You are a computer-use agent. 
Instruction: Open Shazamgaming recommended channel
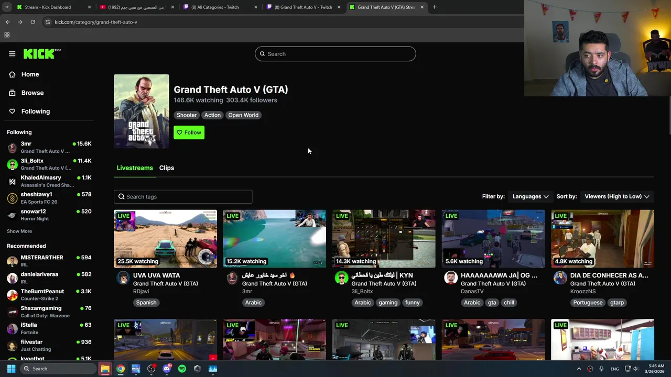[x=49, y=312]
